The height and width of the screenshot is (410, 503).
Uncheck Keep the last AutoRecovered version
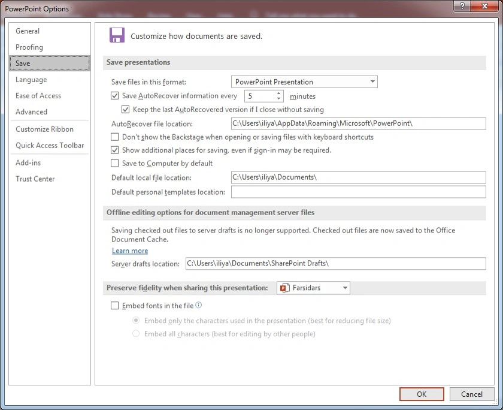tap(126, 110)
